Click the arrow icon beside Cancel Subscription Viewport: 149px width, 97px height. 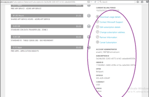coord(97,42)
